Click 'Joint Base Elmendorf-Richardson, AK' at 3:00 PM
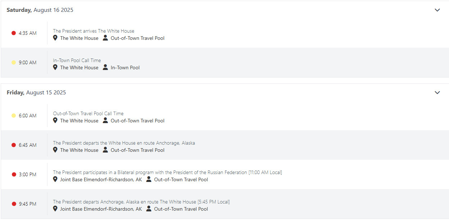This screenshot has width=449, height=220. [x=101, y=179]
